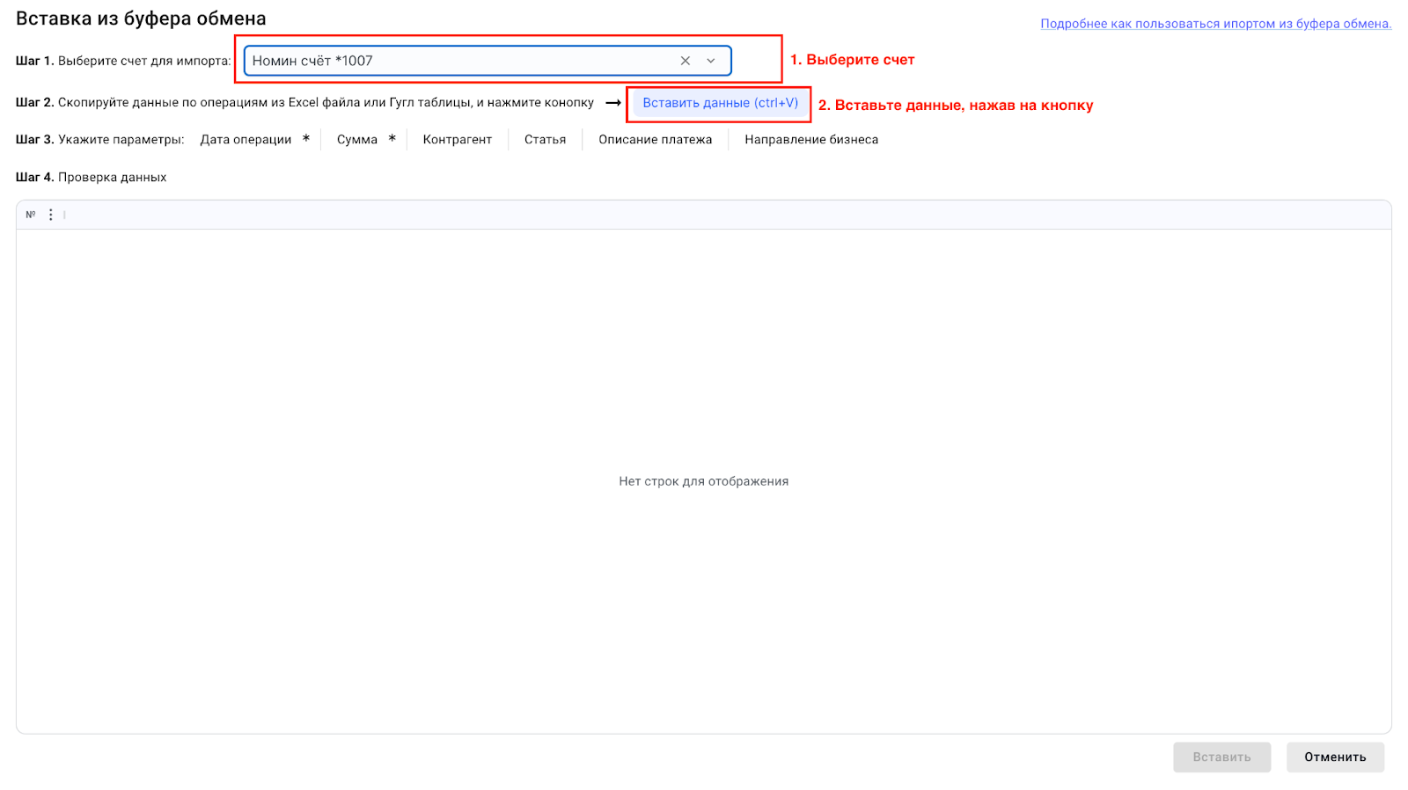Click the asterisk next to 'Дата операции'
The height and width of the screenshot is (790, 1408).
pos(306,139)
